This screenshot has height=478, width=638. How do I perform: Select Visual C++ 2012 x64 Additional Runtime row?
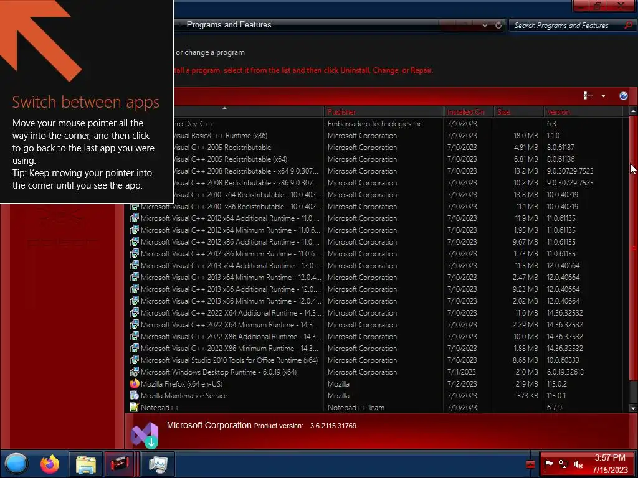pos(374,218)
